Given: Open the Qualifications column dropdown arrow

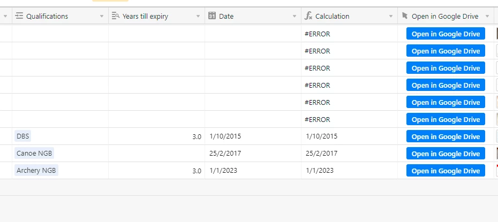Looking at the screenshot, I should click(102, 17).
